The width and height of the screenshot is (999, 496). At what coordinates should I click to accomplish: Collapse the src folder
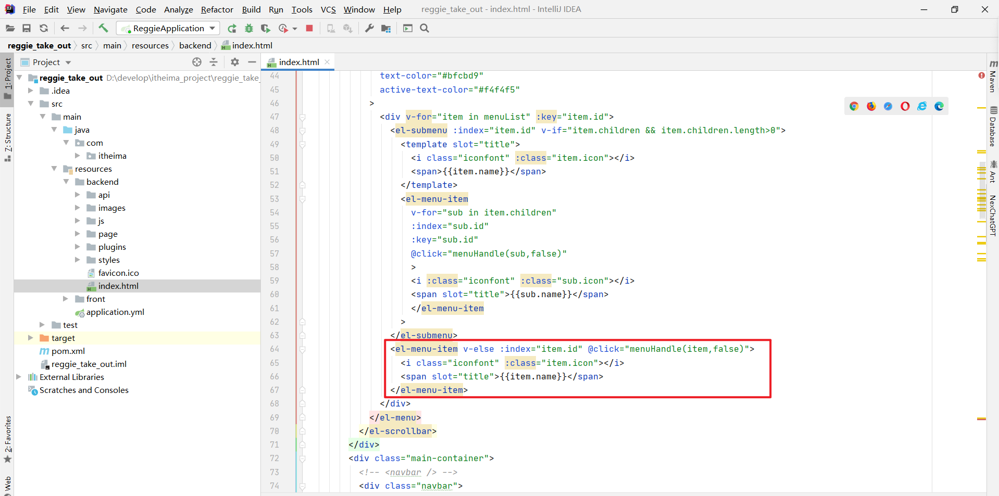coord(31,104)
